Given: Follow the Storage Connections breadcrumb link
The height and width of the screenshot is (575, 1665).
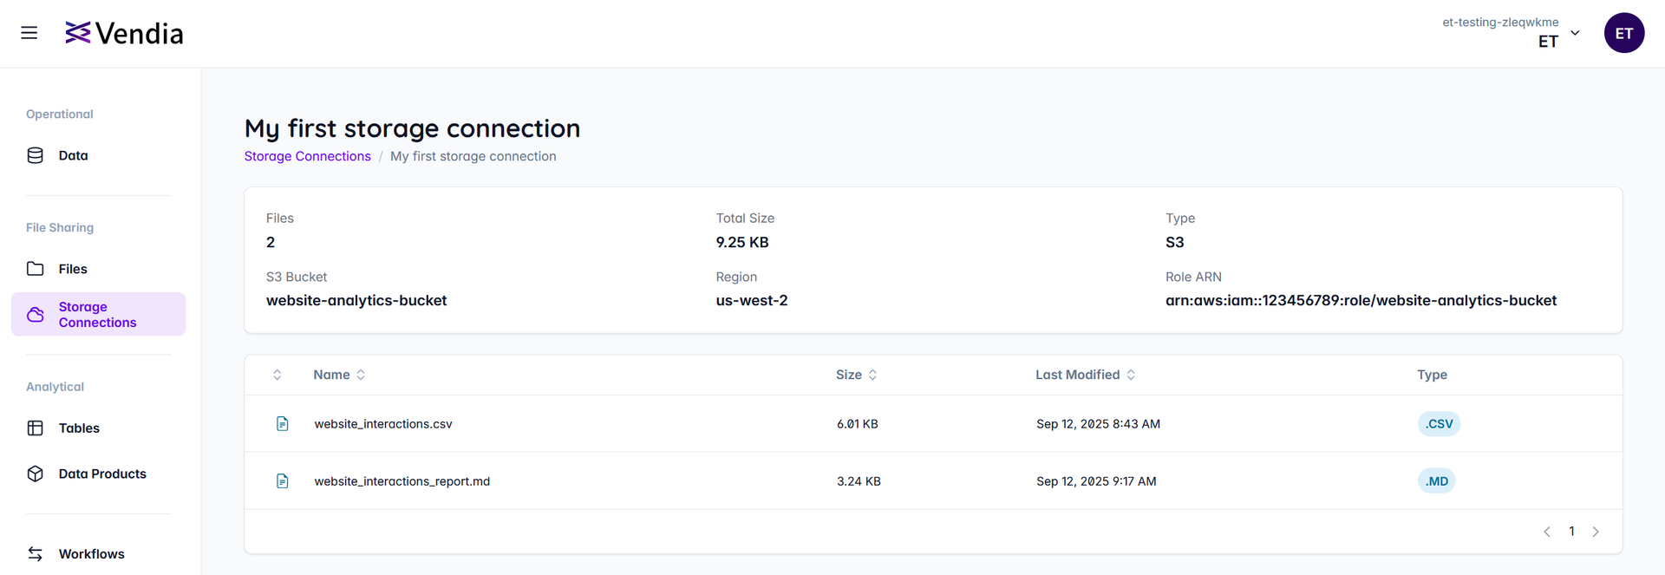Looking at the screenshot, I should coord(307,156).
